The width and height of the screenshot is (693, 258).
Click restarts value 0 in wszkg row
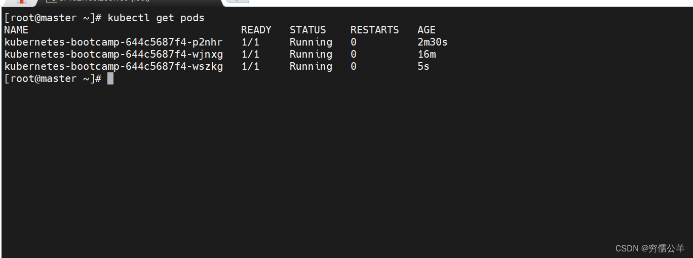[354, 66]
